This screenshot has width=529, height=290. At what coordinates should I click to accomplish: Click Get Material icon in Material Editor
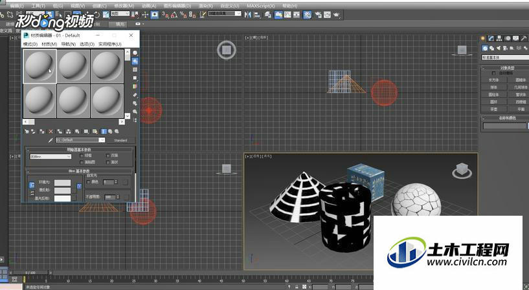click(27, 132)
